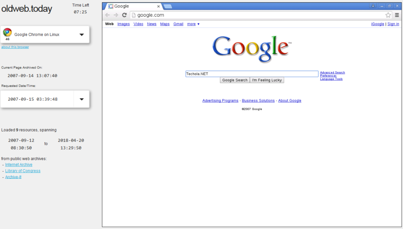This screenshot has width=403, height=229.
Task: Open the Video link
Action: coord(138,24)
